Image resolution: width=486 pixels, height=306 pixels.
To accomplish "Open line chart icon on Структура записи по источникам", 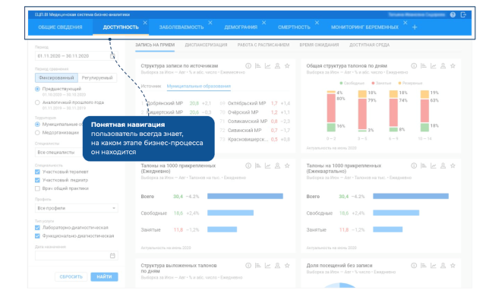I will coord(268,66).
